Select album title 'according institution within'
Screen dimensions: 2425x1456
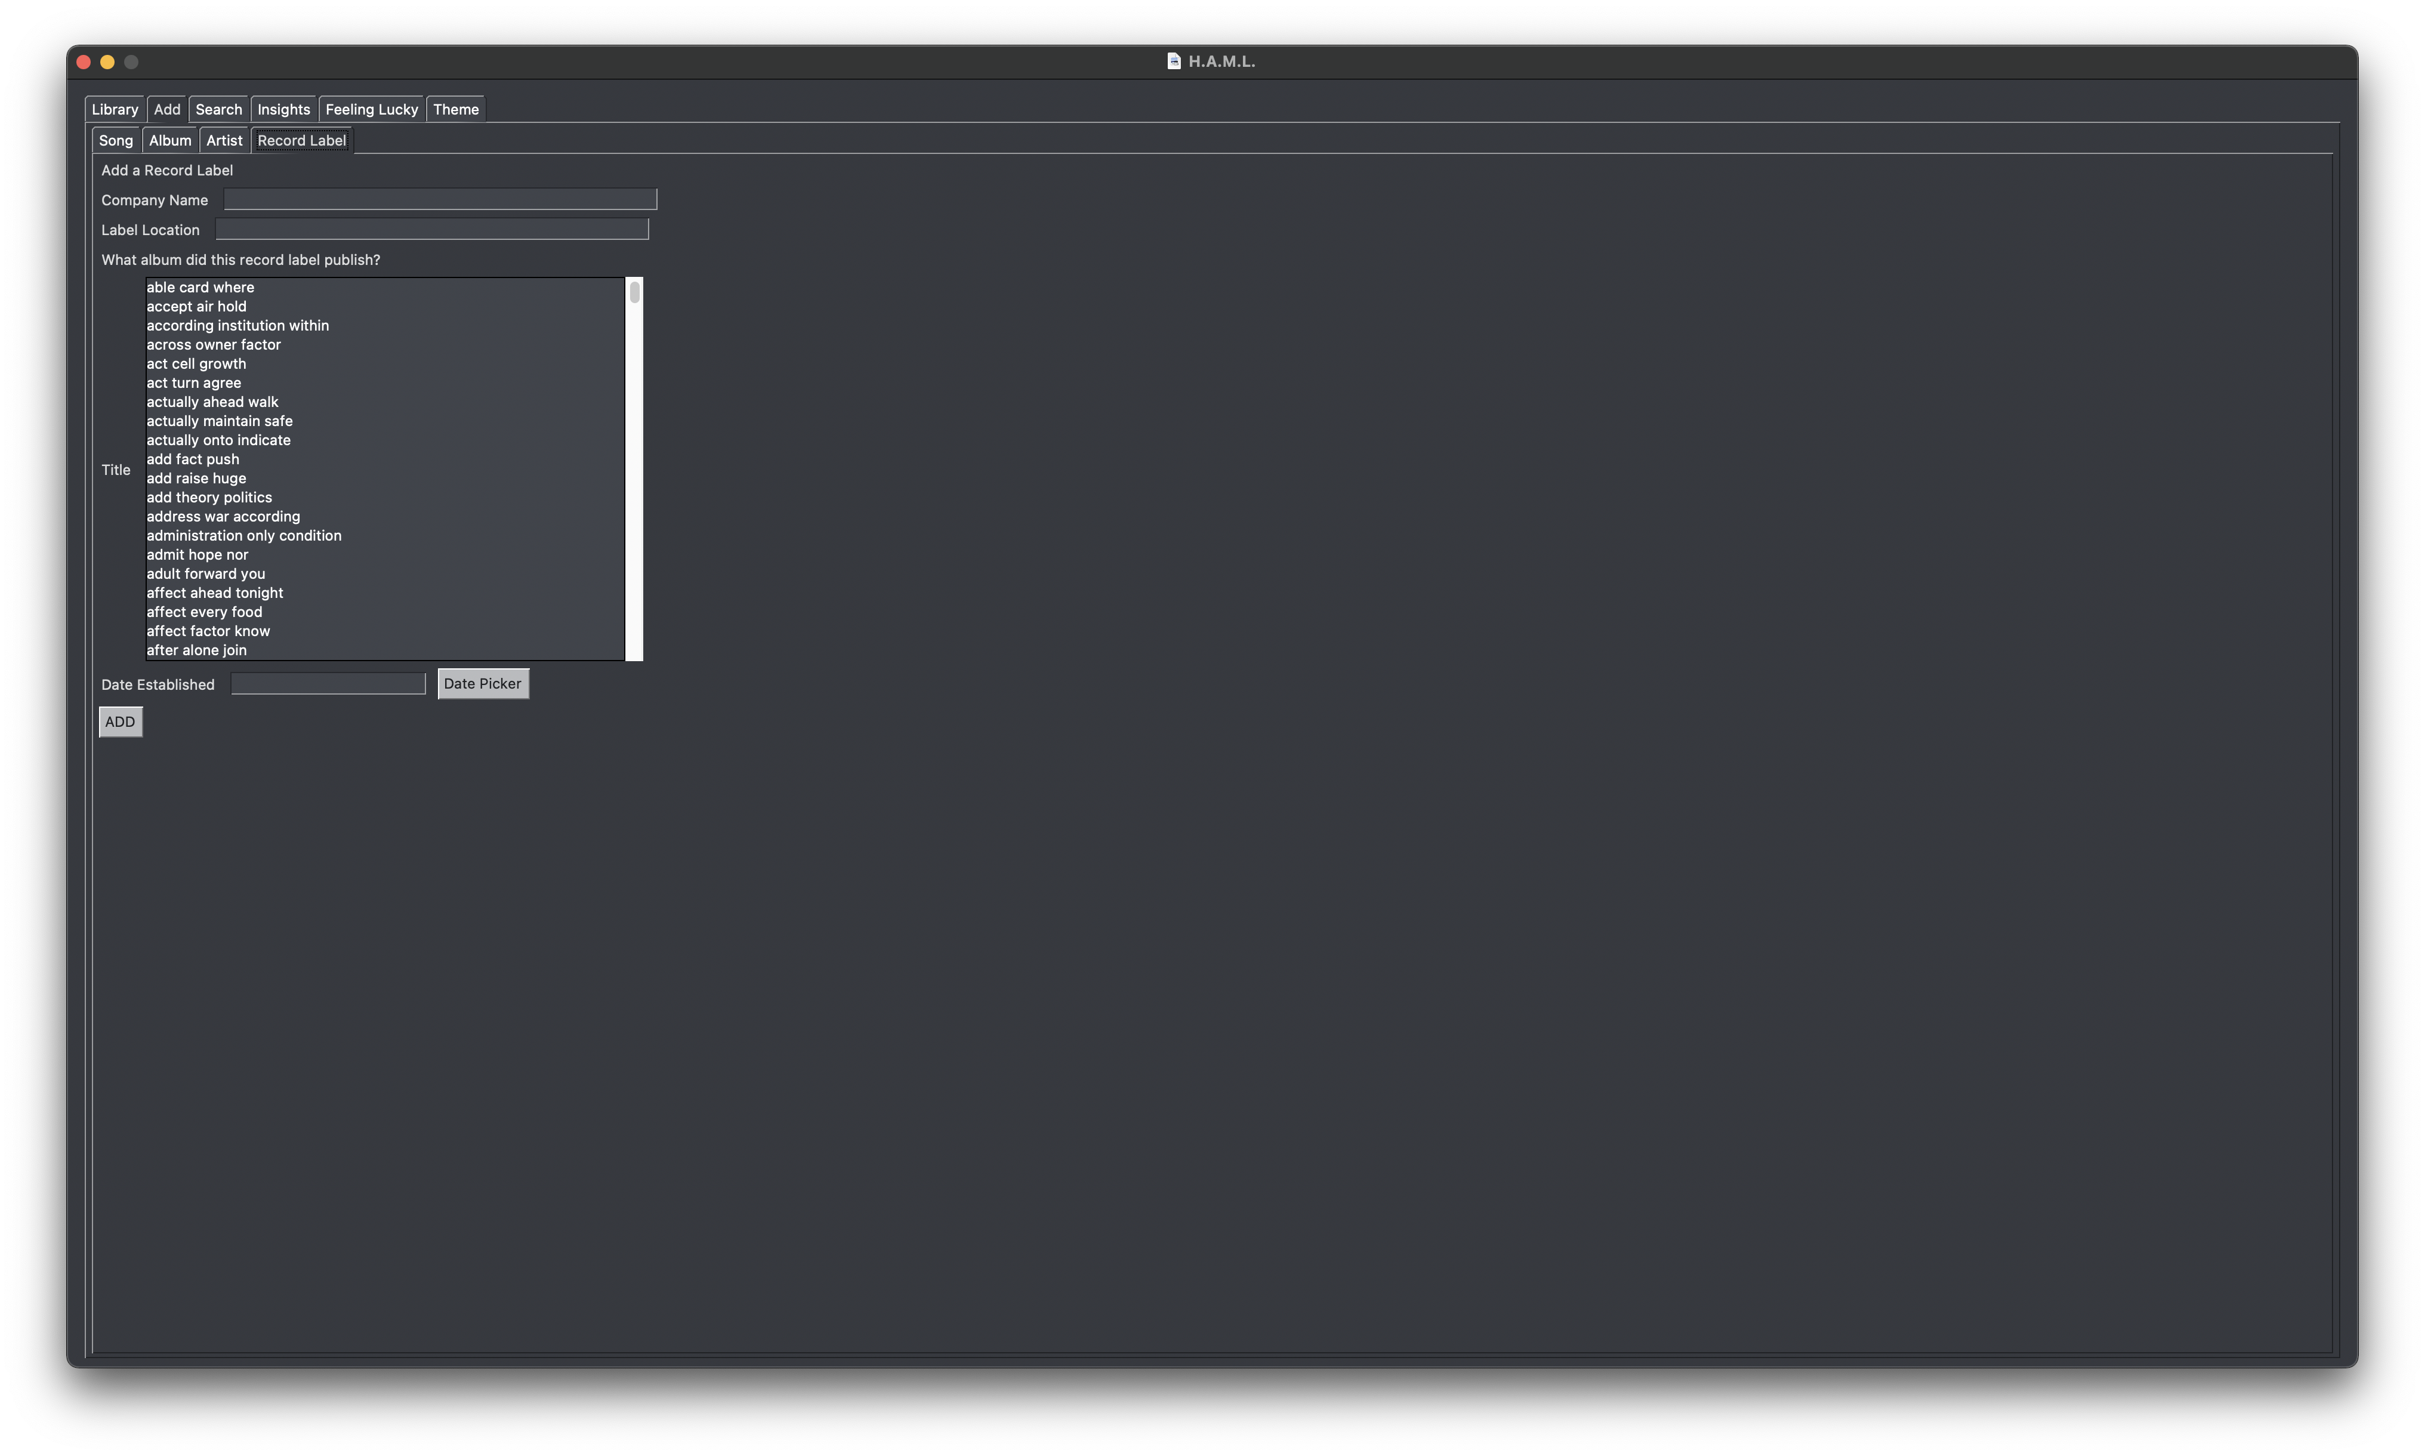coord(237,325)
